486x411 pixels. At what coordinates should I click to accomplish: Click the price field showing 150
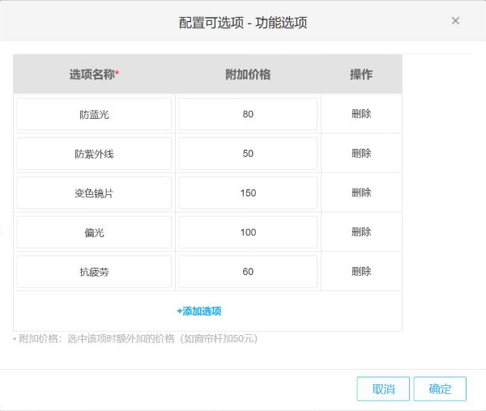248,193
